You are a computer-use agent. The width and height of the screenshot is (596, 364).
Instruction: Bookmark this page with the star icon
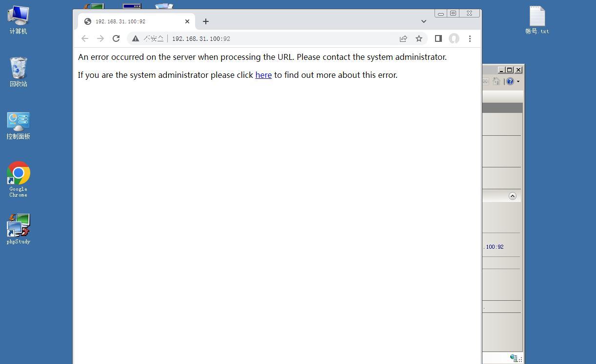click(419, 38)
